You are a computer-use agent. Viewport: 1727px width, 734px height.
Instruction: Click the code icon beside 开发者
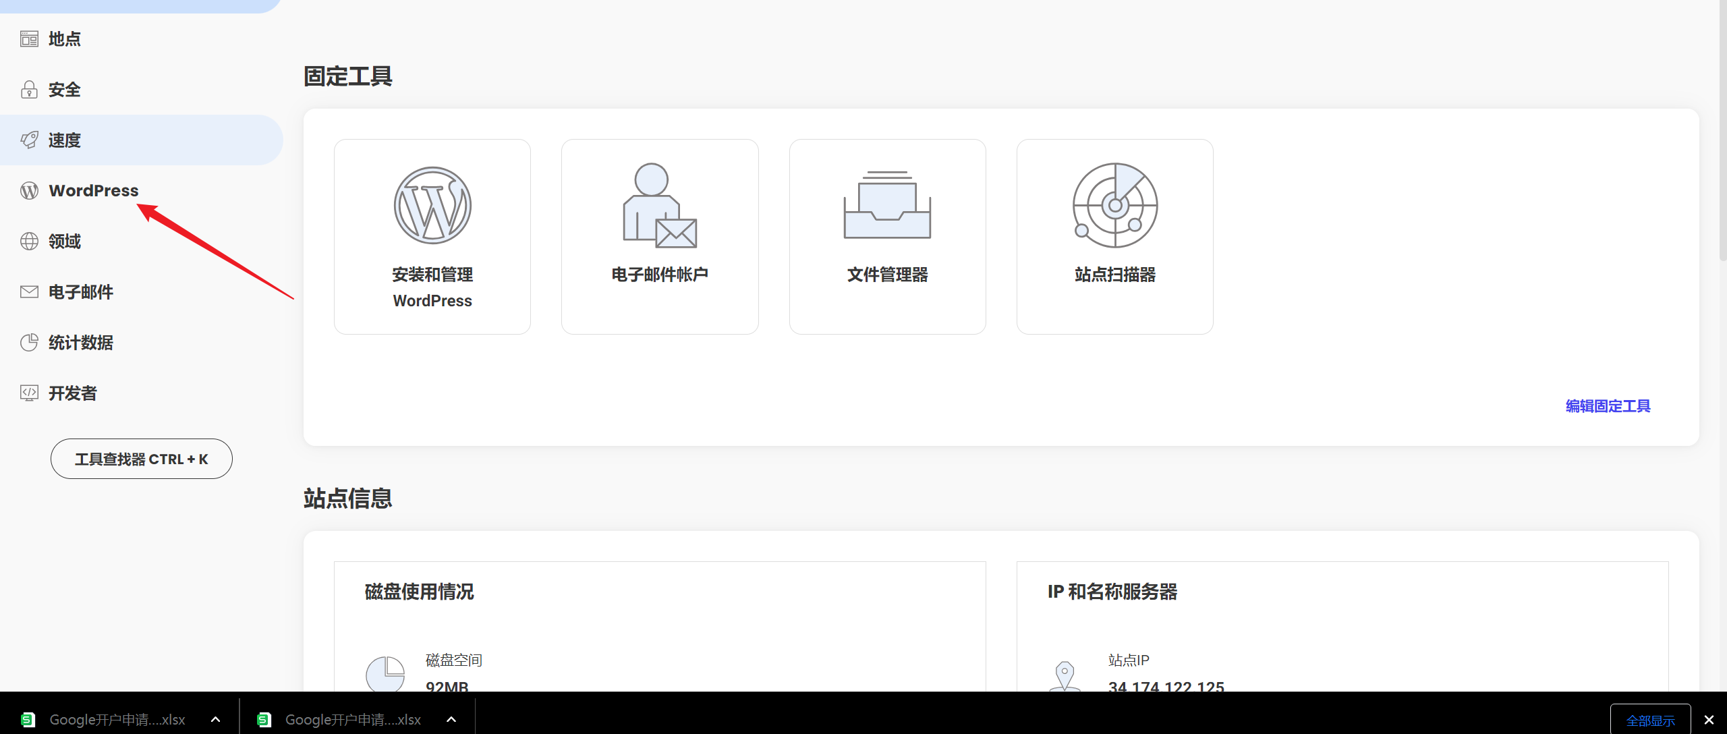pos(29,393)
